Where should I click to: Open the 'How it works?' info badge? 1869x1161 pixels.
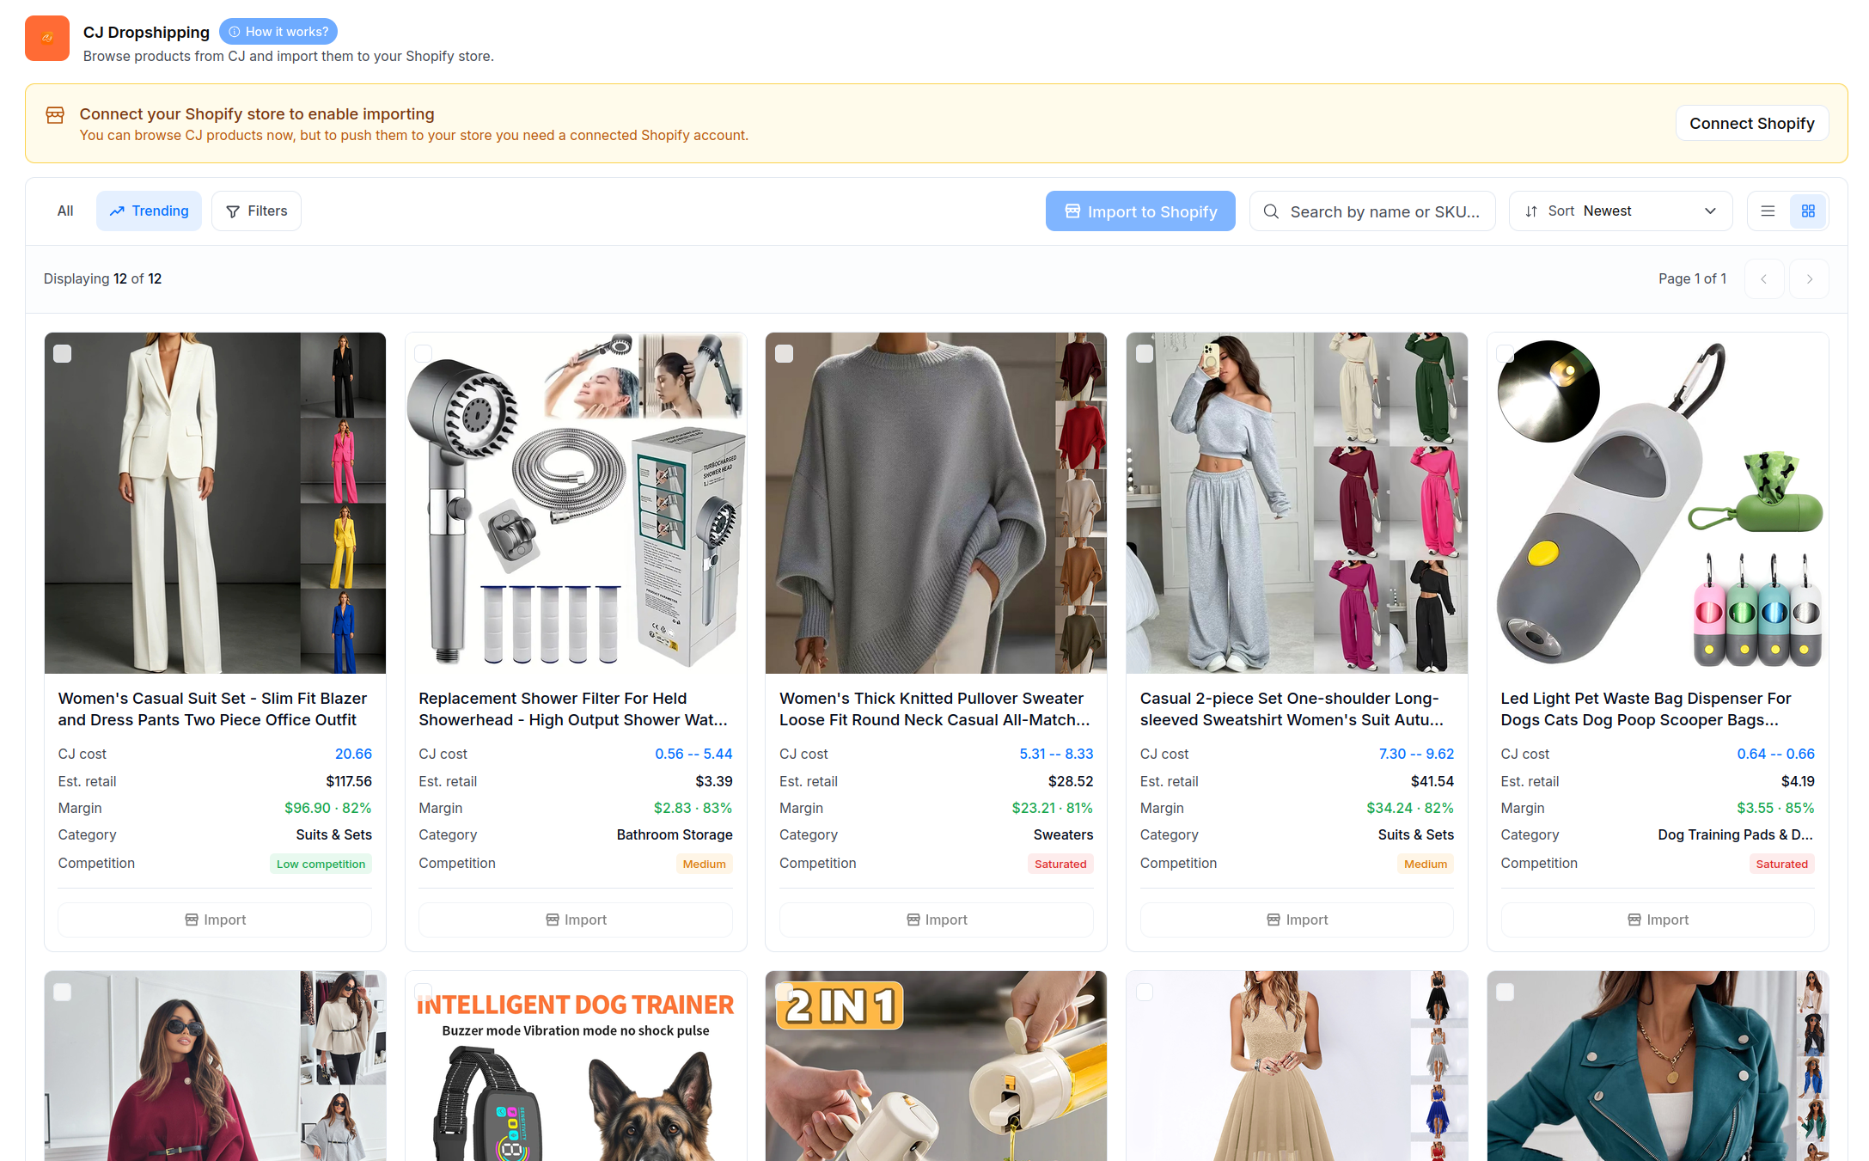pos(278,32)
